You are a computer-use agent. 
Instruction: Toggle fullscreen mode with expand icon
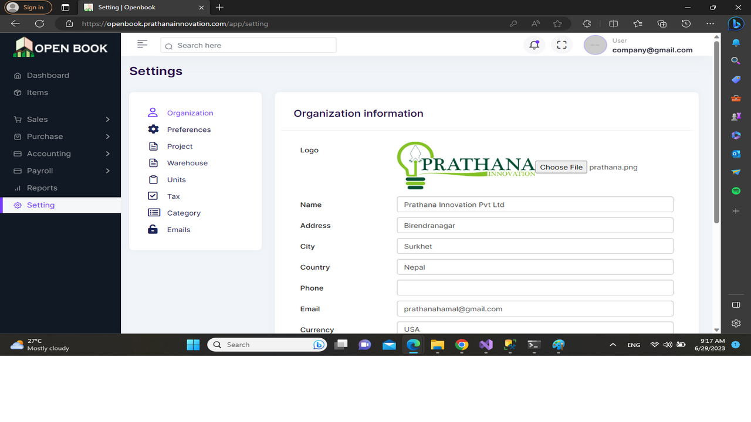point(561,45)
